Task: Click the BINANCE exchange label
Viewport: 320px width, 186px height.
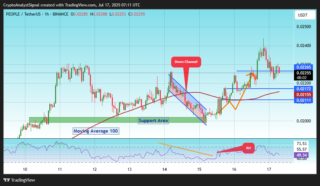Action: coord(60,14)
